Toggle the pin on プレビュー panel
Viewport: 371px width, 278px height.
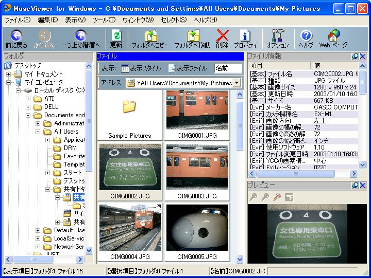[x=355, y=185]
